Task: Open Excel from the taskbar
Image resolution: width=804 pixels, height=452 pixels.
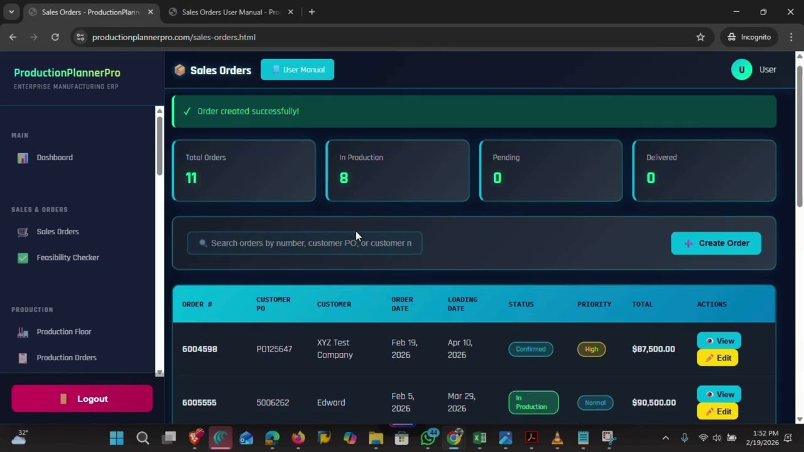Action: (479, 438)
